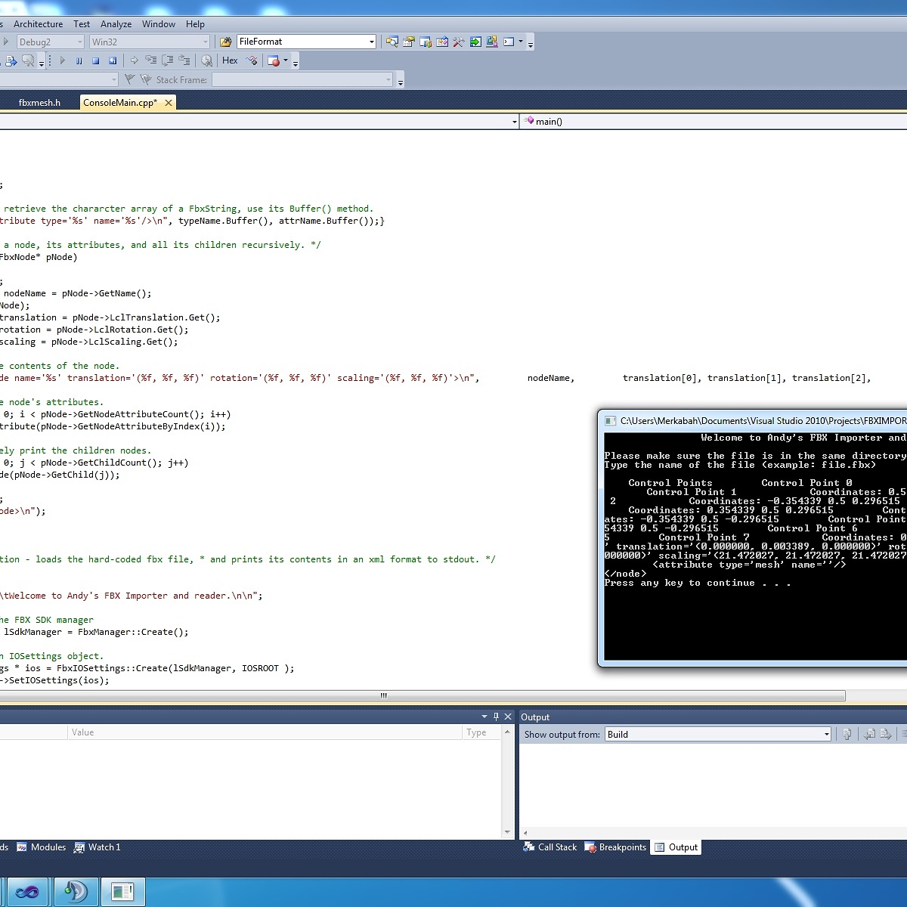Toggle Hex display mode
The width and height of the screenshot is (907, 907).
(x=230, y=60)
